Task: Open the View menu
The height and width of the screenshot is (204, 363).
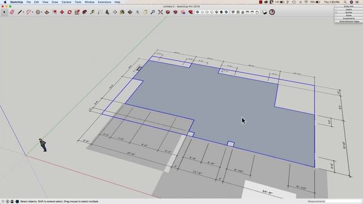Action: pyautogui.click(x=45, y=2)
